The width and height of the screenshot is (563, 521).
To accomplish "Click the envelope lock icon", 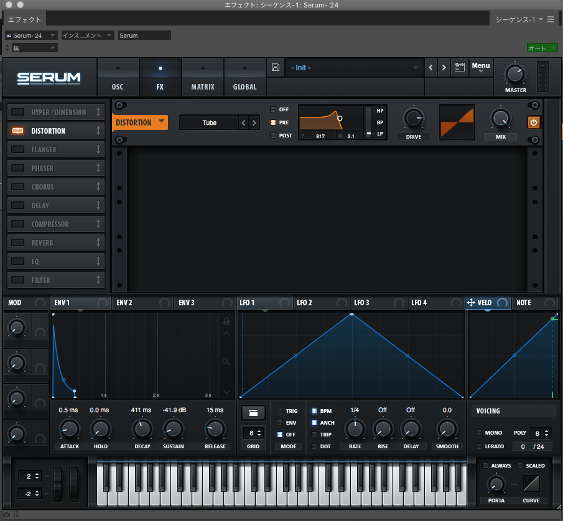I will pos(226,321).
